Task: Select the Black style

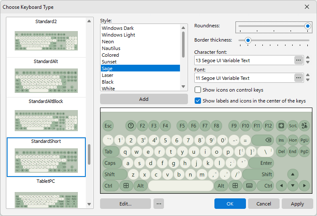Action: pyautogui.click(x=140, y=82)
